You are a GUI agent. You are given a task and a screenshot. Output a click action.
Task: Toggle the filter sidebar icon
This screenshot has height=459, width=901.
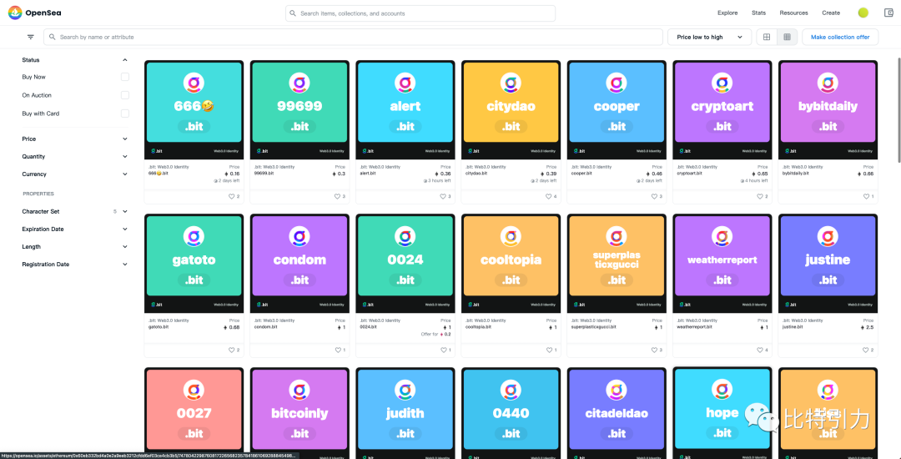tap(31, 37)
